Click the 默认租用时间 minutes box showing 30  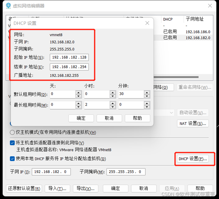pos(131,94)
